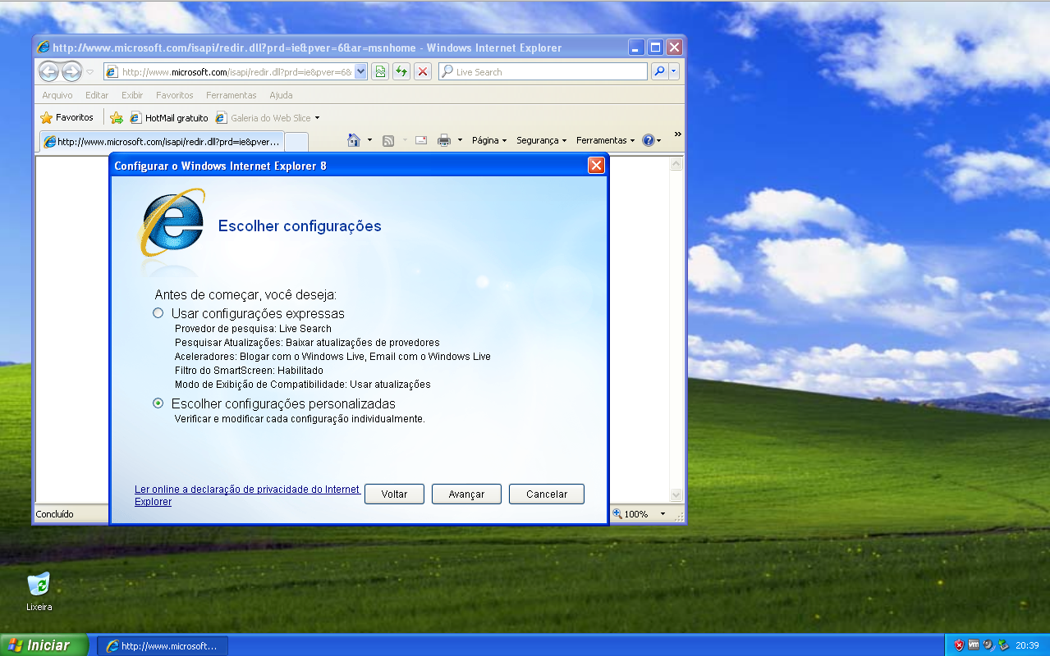Click the red security shield tray icon
Screen dimensions: 1050x656
(959, 645)
